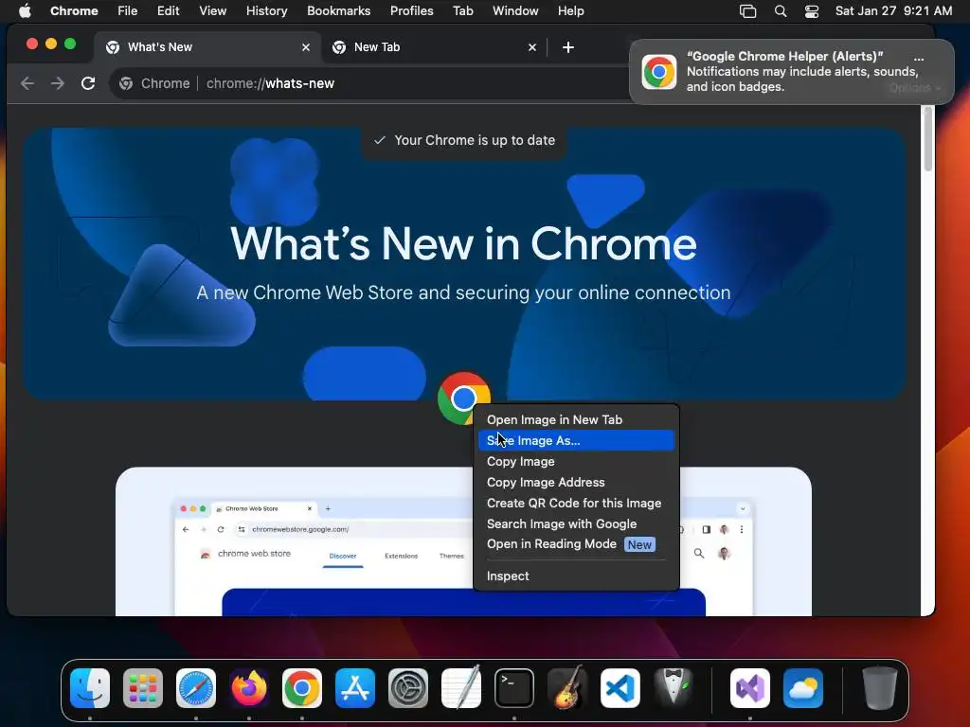This screenshot has width=970, height=727.
Task: Choose Inspect from the context menu
Action: [576, 576]
